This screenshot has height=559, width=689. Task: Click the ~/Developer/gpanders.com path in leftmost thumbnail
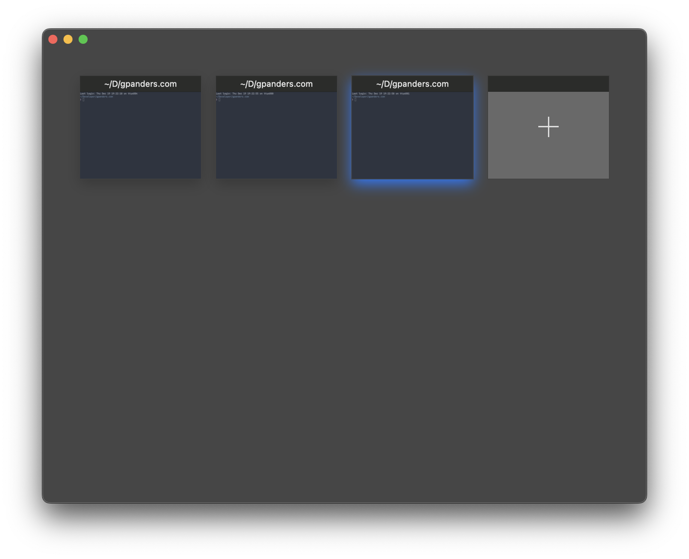coord(97,97)
